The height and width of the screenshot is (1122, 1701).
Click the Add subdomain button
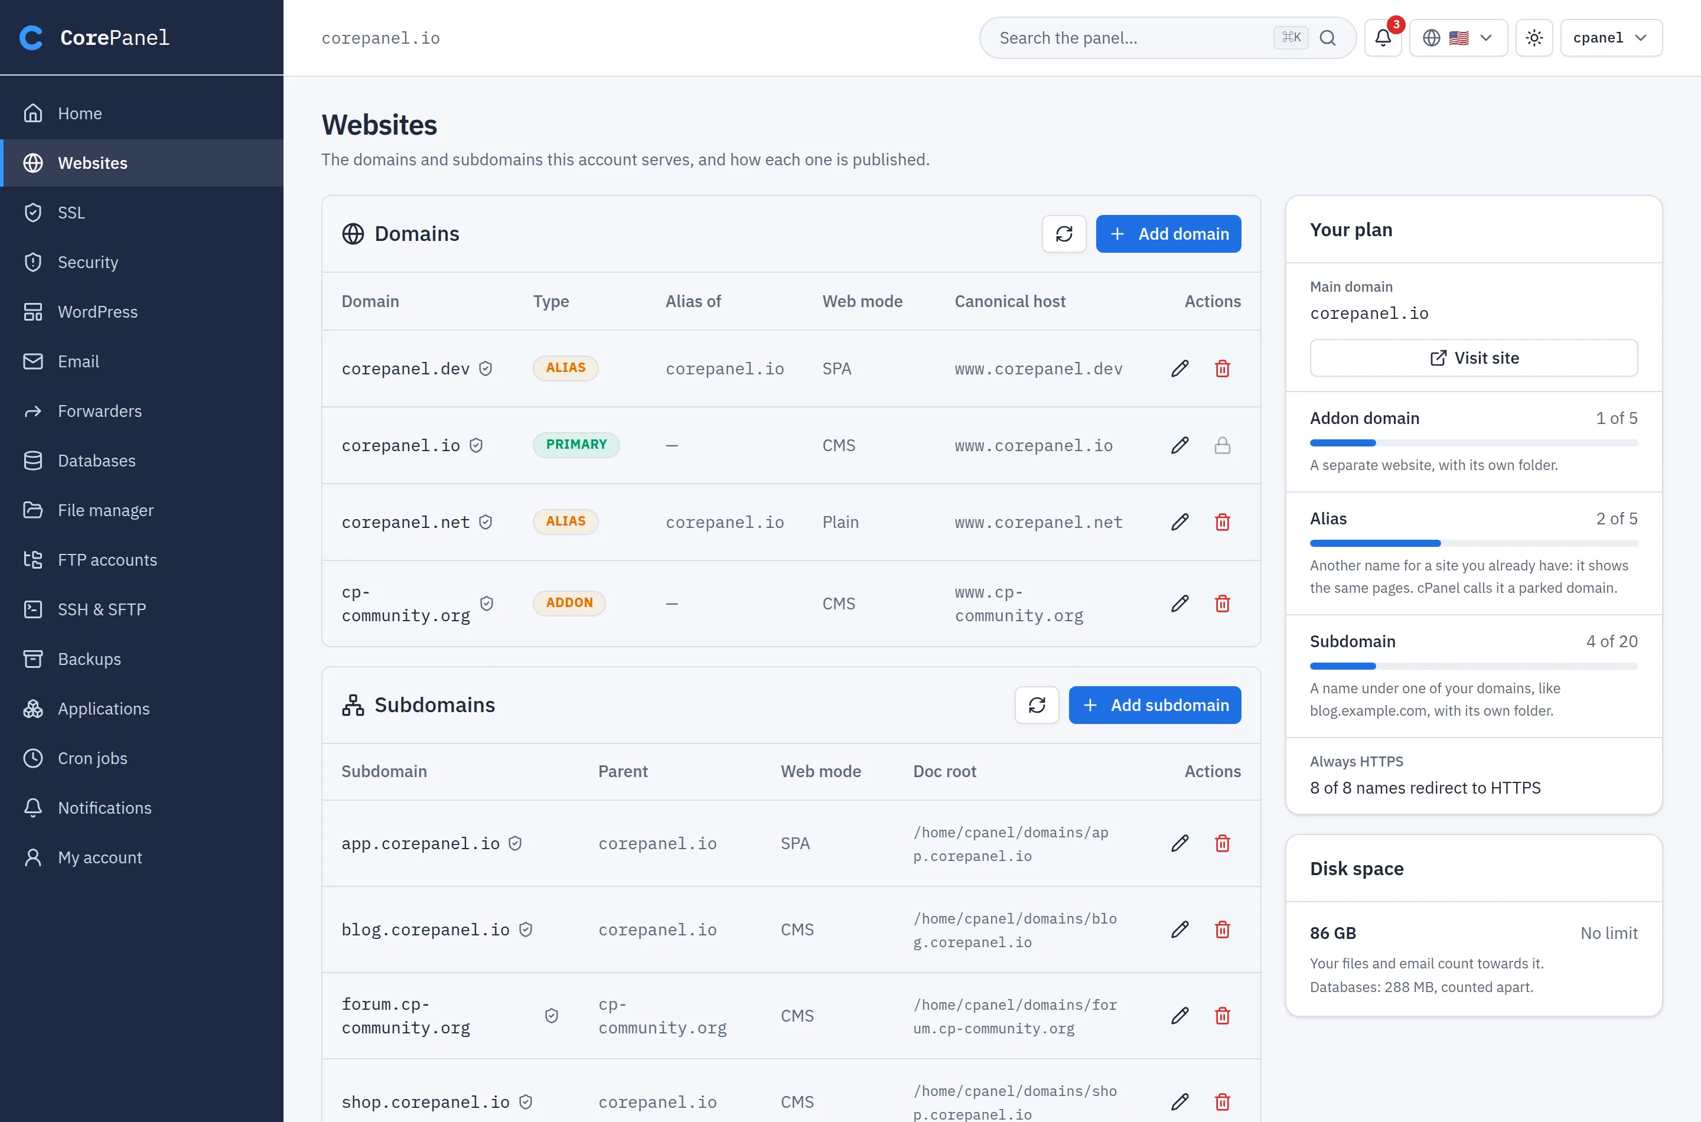1154,705
